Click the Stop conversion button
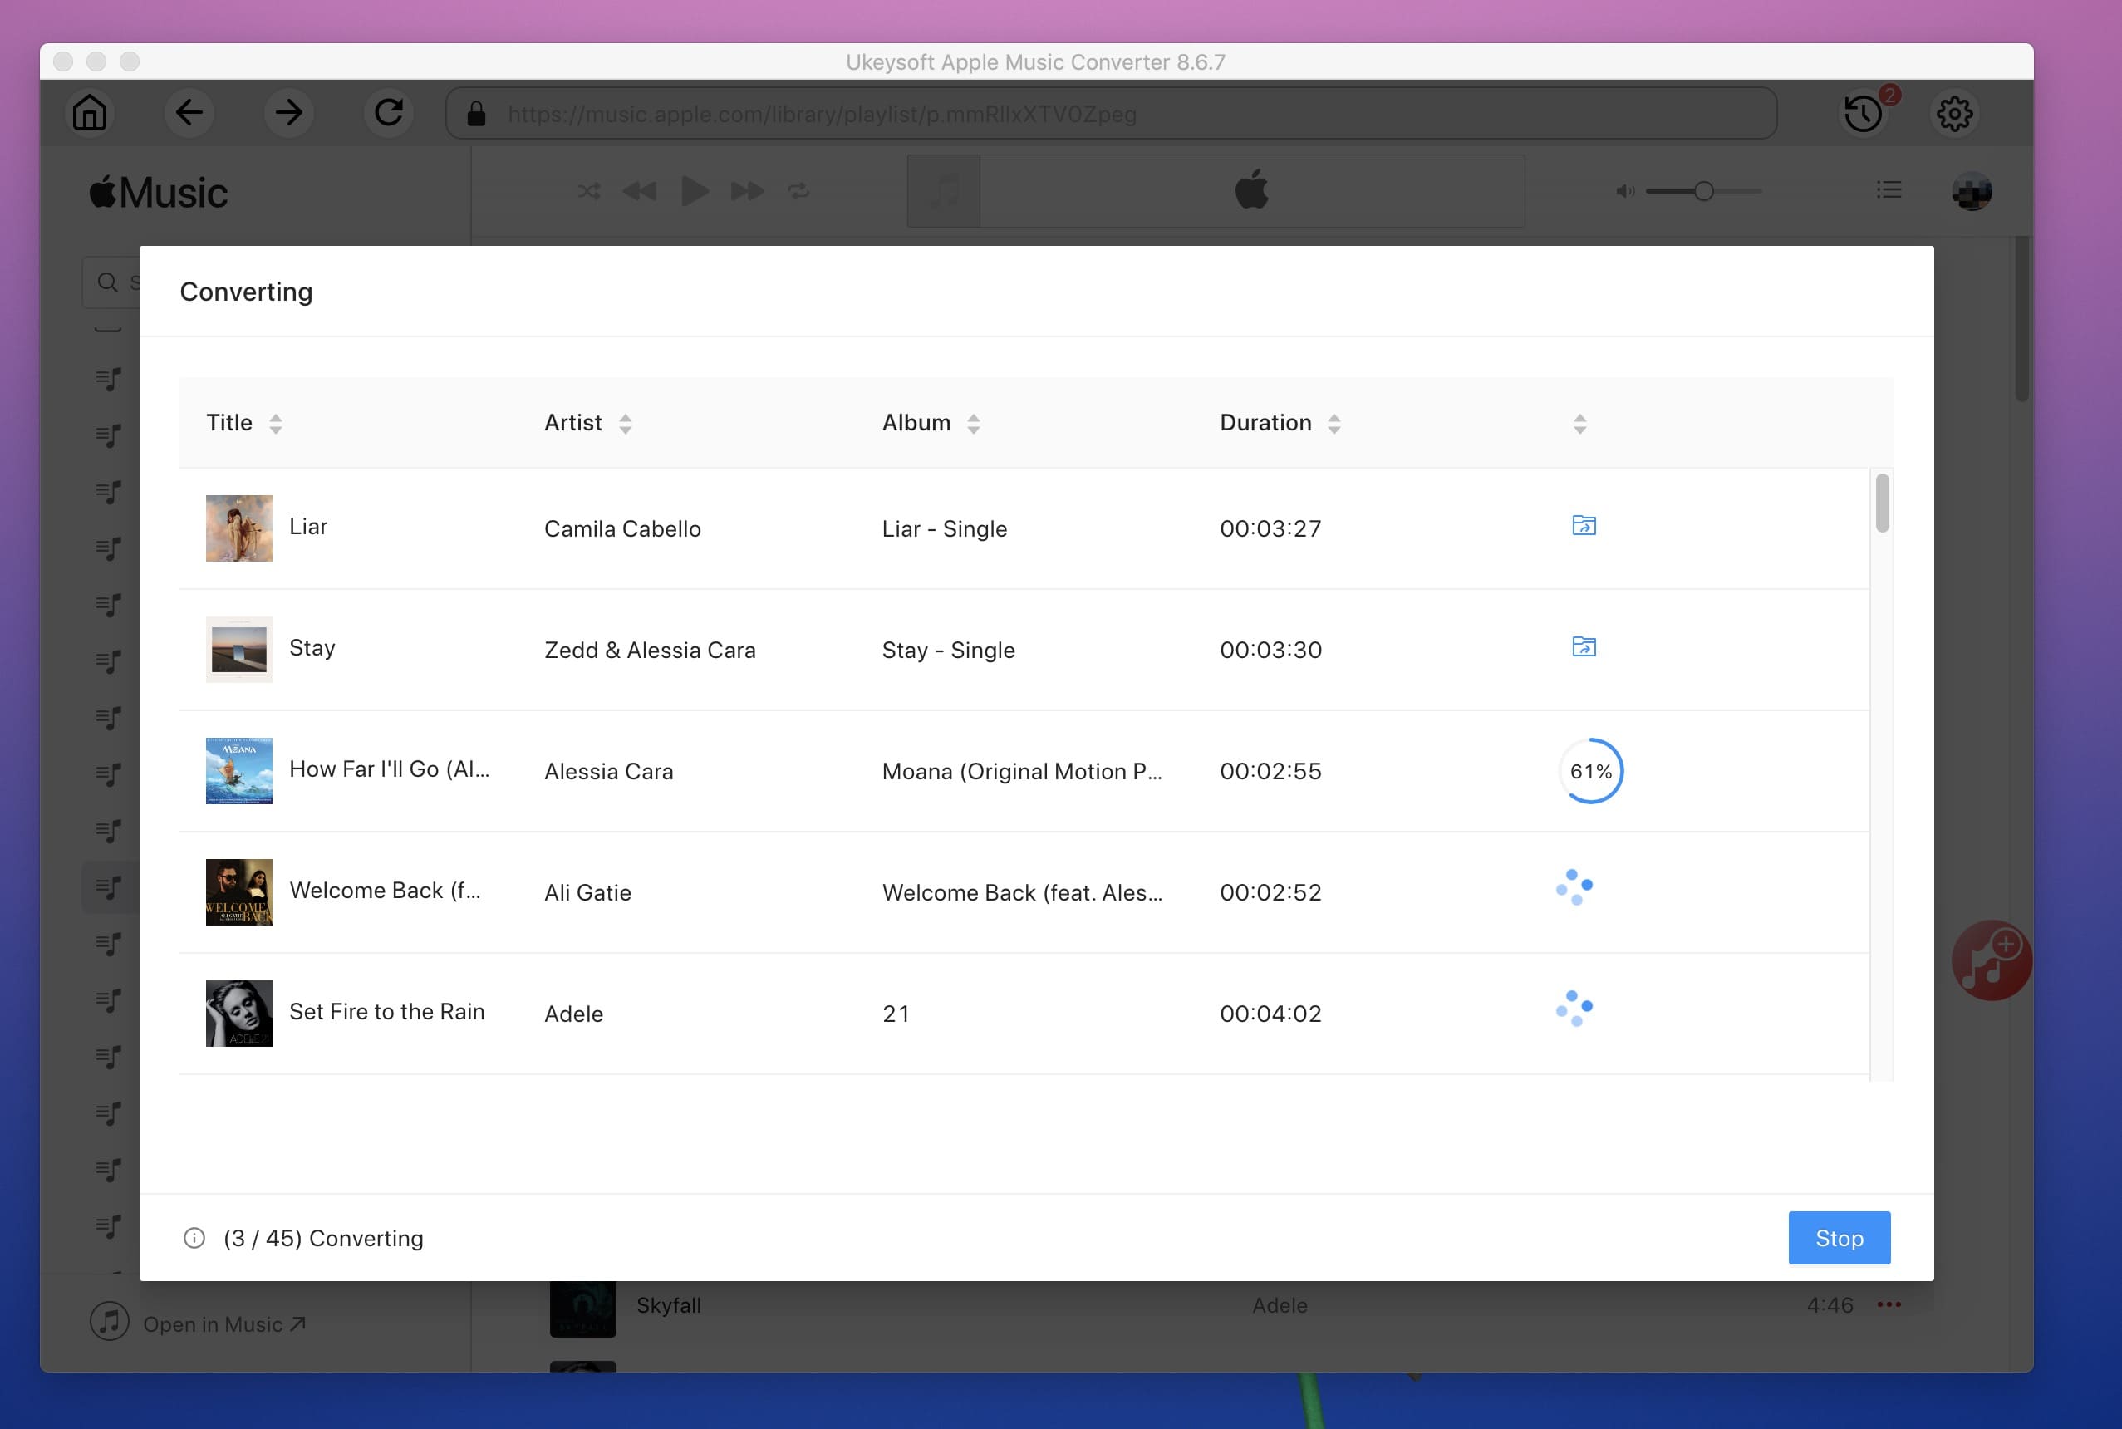This screenshot has height=1429, width=2122. tap(1840, 1238)
